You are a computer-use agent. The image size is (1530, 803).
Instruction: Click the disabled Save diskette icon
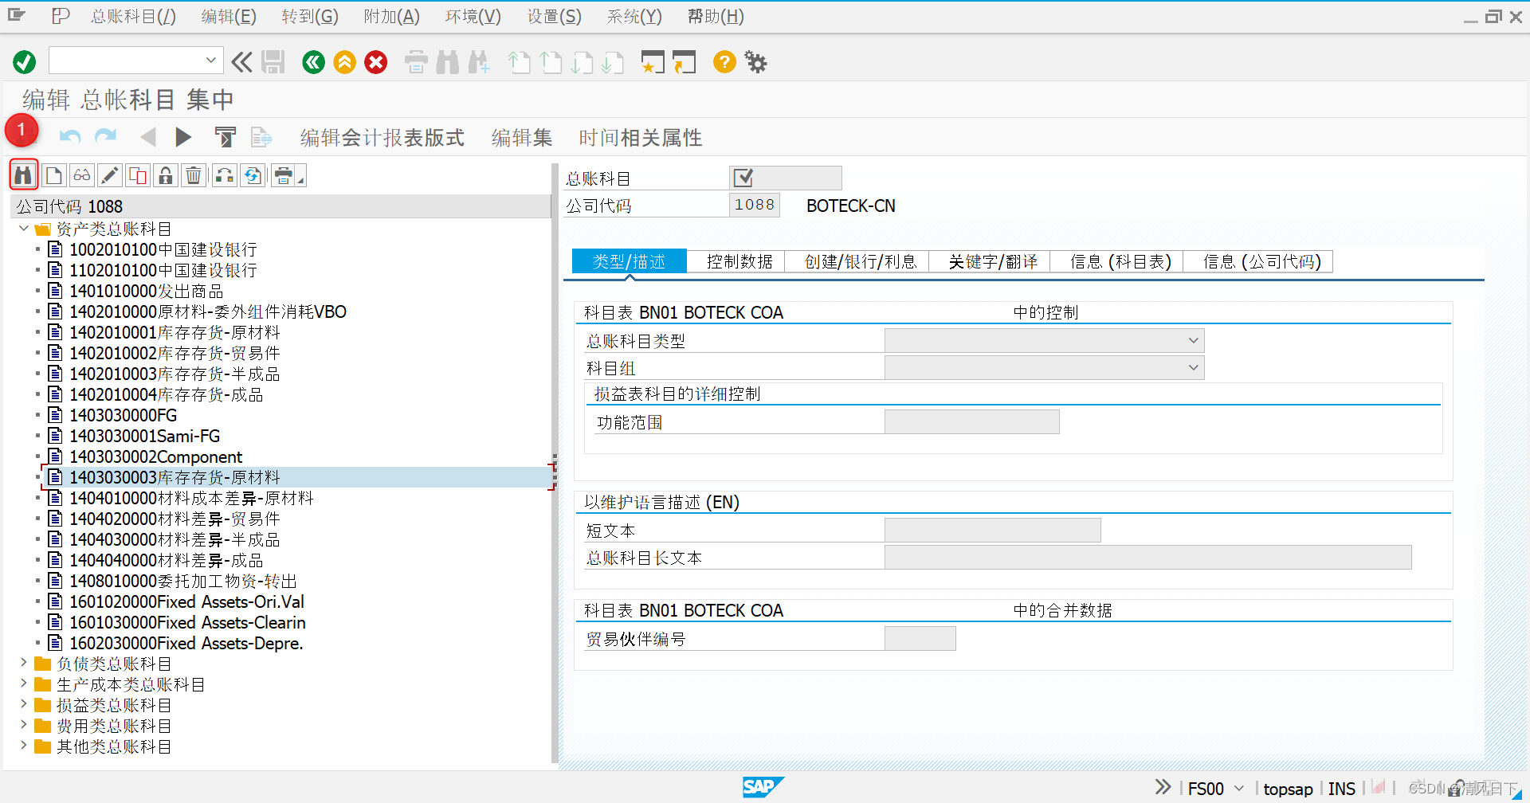(273, 62)
